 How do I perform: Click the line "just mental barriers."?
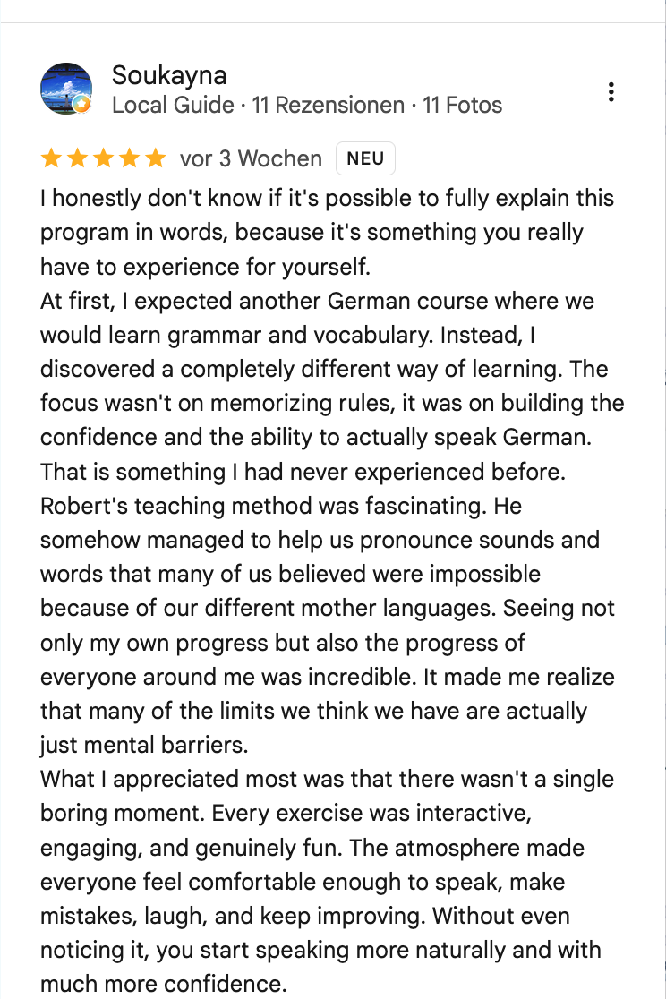[144, 745]
